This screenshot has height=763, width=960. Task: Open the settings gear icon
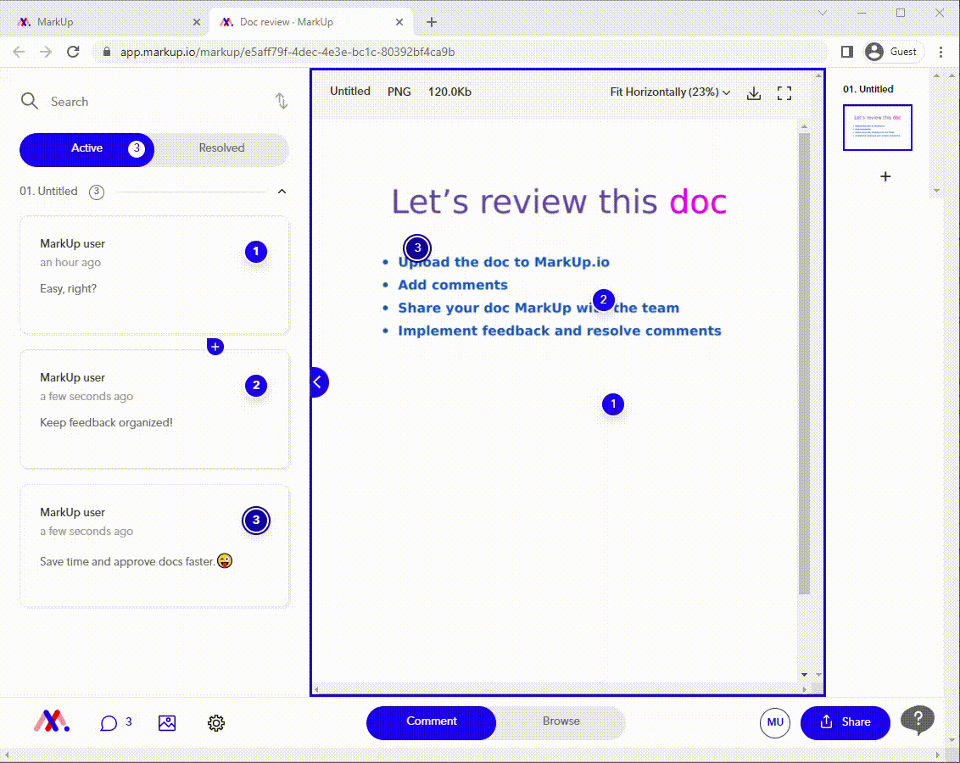[216, 723]
